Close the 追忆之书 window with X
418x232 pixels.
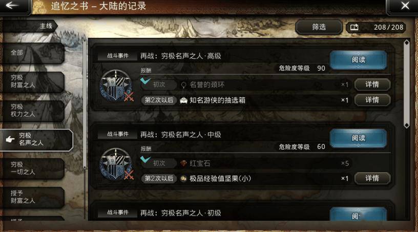pos(405,6)
